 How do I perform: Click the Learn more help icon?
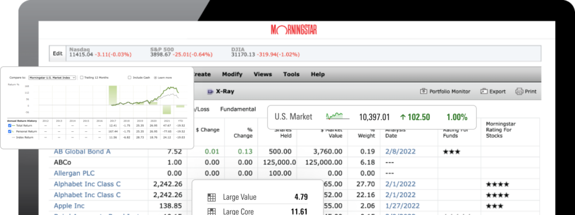(x=156, y=78)
